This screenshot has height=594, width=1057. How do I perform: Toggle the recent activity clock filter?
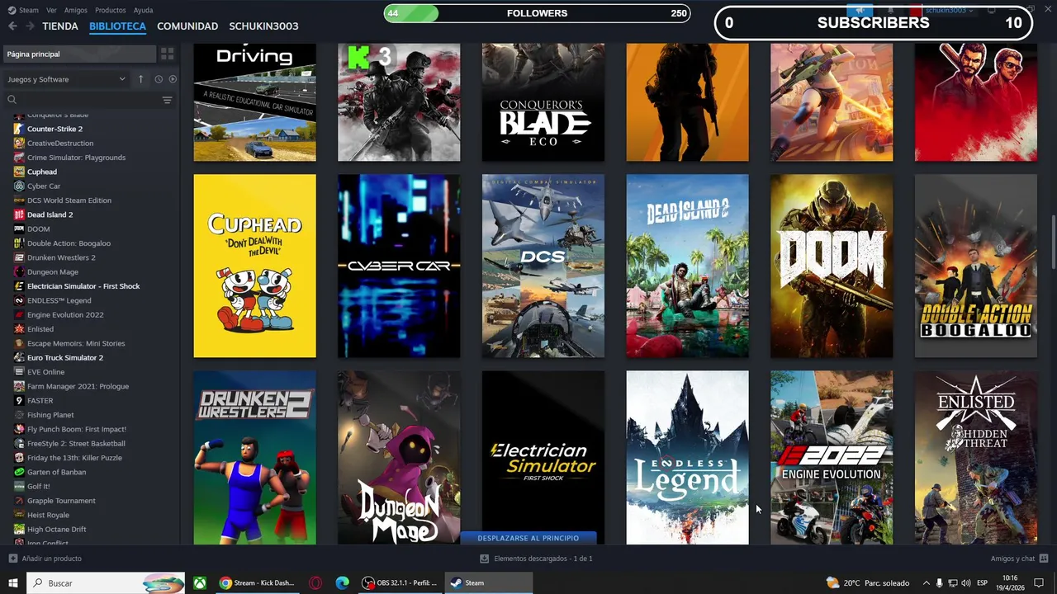pos(159,79)
